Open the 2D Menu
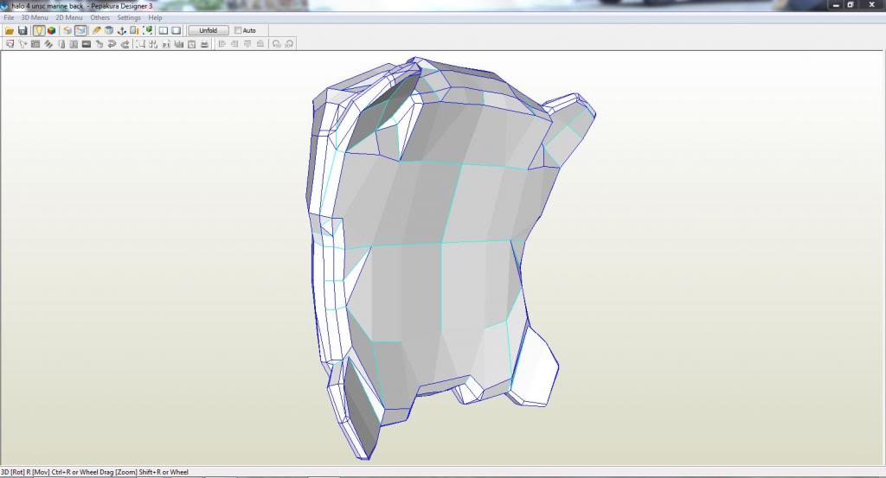This screenshot has height=478, width=886. [x=69, y=17]
